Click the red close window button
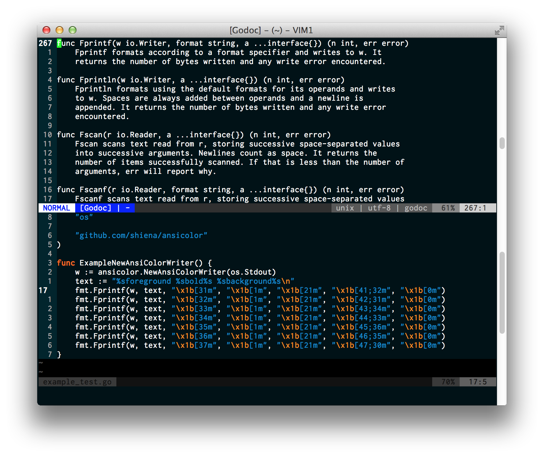Viewport: 544px width, 457px height. coord(46,30)
